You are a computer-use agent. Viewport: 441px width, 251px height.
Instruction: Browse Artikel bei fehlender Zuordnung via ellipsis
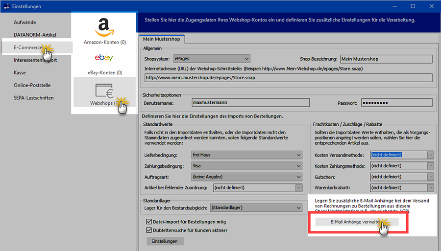tap(298, 188)
